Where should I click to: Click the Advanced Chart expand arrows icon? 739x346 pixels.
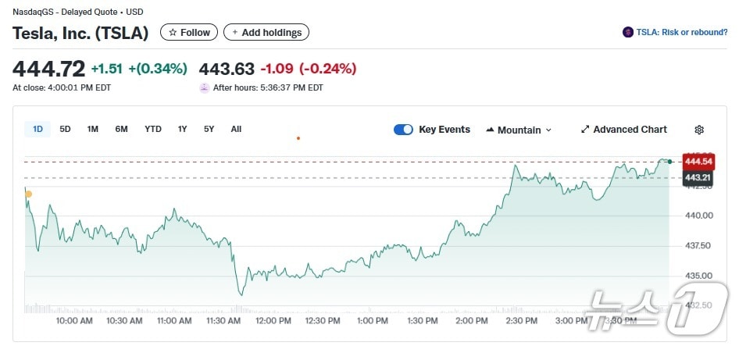point(585,130)
